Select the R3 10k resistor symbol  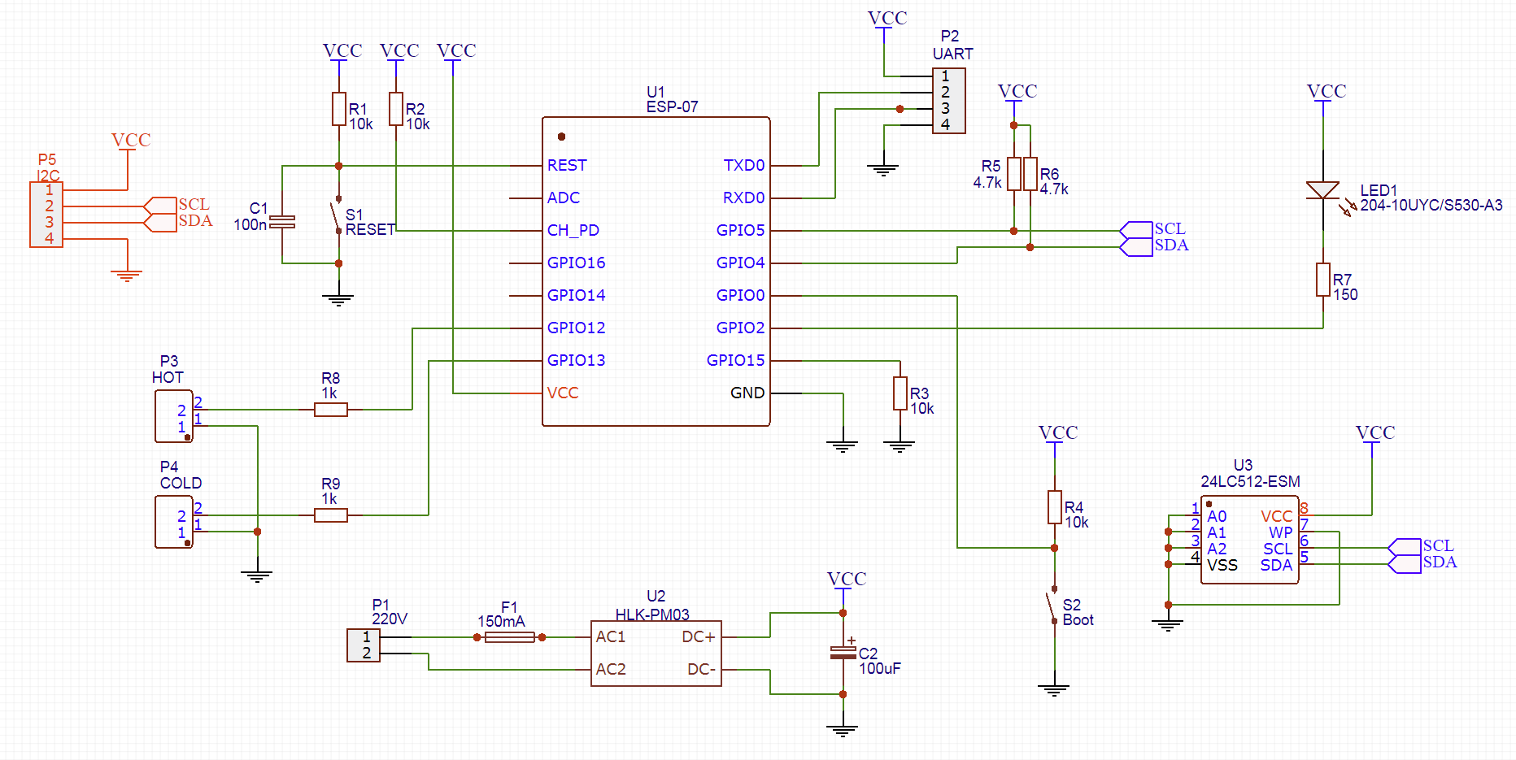click(900, 393)
